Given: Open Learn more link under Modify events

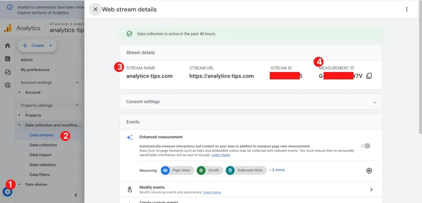Looking at the screenshot, I should [x=212, y=192].
